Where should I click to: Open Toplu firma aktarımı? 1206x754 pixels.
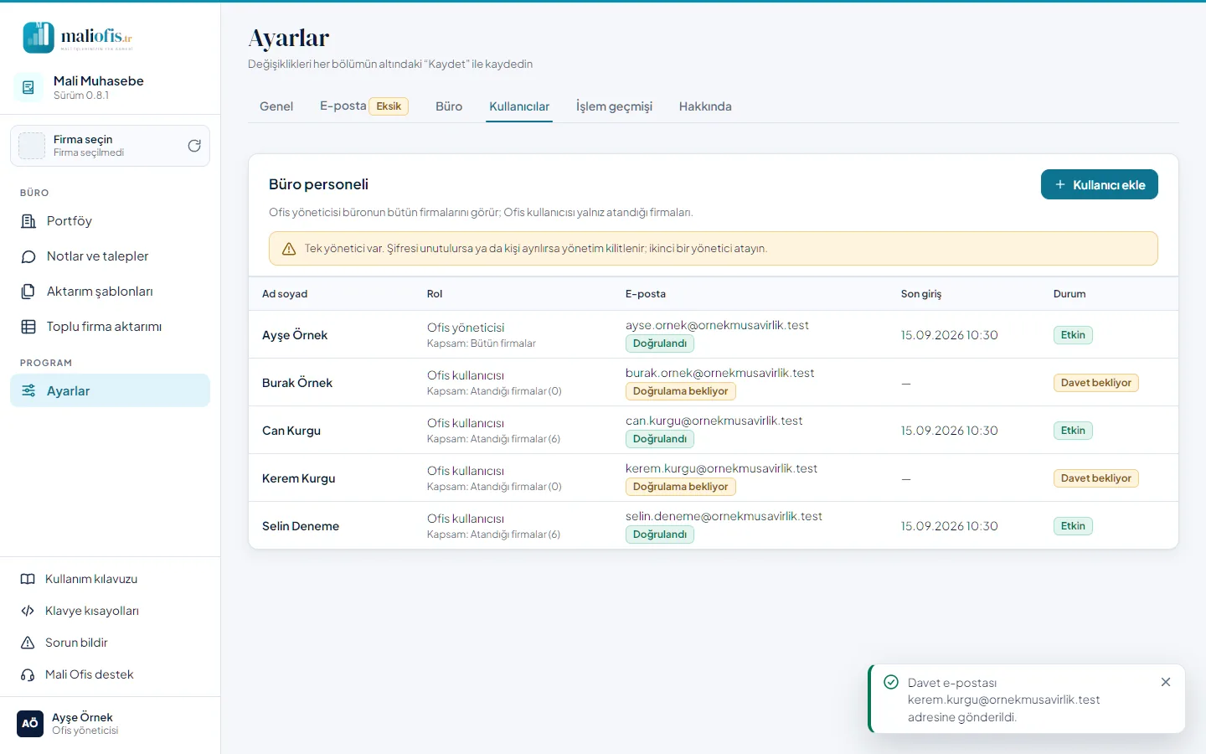(x=110, y=327)
